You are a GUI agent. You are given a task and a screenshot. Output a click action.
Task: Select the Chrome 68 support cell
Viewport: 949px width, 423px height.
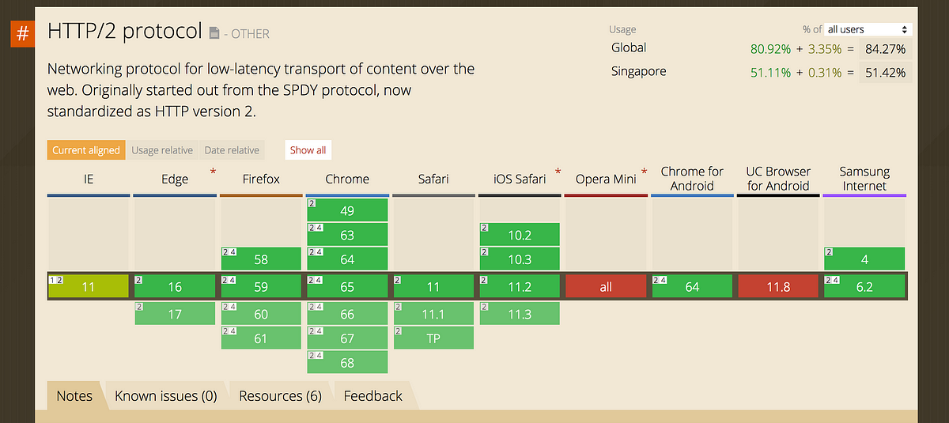click(x=347, y=362)
